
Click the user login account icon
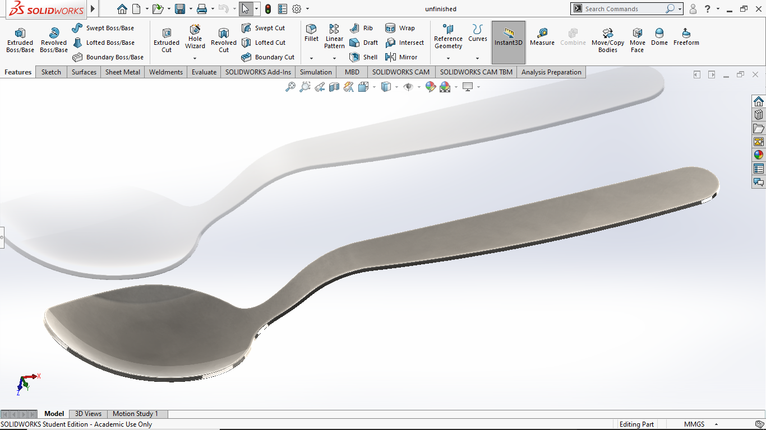point(693,9)
